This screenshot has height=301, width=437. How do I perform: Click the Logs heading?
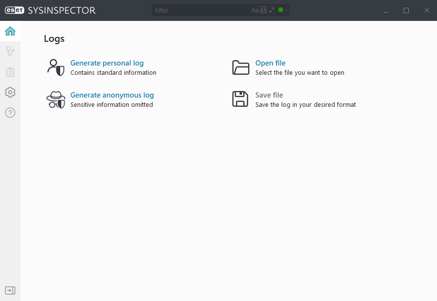coord(54,39)
